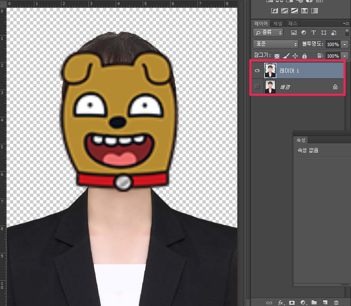351x306 pixels.
Task: Click the 배경 layer thumbnail
Action: coord(270,87)
